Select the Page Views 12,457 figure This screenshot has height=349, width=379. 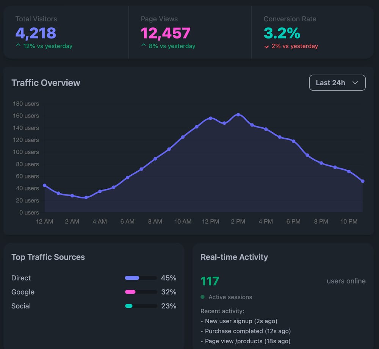click(x=165, y=33)
